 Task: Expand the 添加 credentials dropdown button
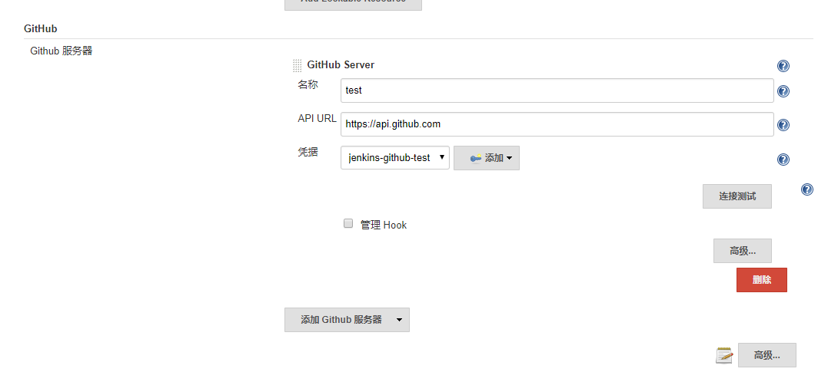pyautogui.click(x=486, y=158)
